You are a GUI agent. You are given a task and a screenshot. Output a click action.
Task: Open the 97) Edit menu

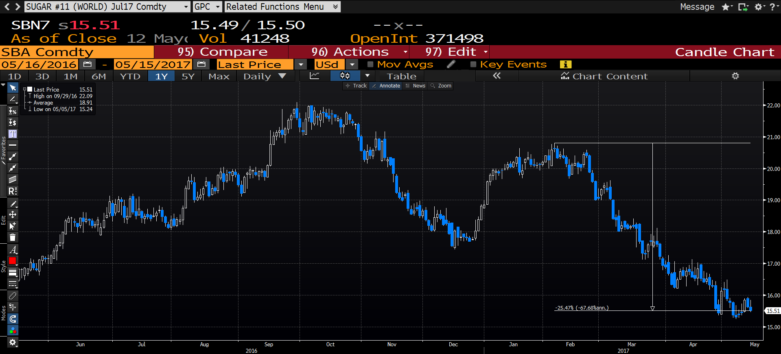(x=451, y=52)
